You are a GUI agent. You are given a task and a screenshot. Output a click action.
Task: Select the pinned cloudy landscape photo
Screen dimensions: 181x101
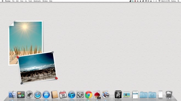click(37, 68)
